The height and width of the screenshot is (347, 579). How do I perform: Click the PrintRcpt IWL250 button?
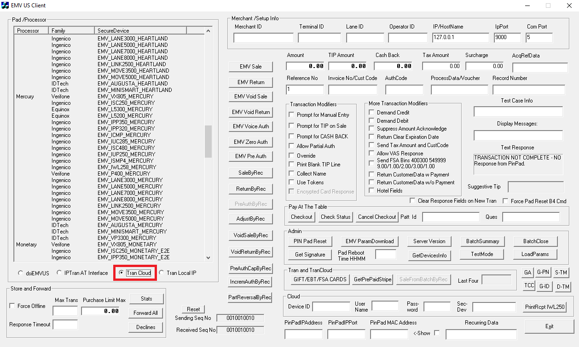pyautogui.click(x=545, y=307)
